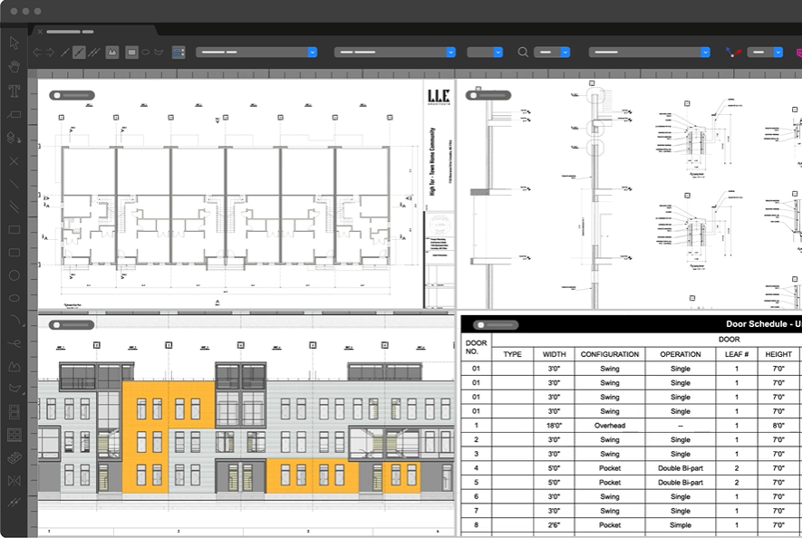Viewport: 802px width, 538px height.
Task: Open the first wide toolbar dropdown
Action: (x=256, y=53)
